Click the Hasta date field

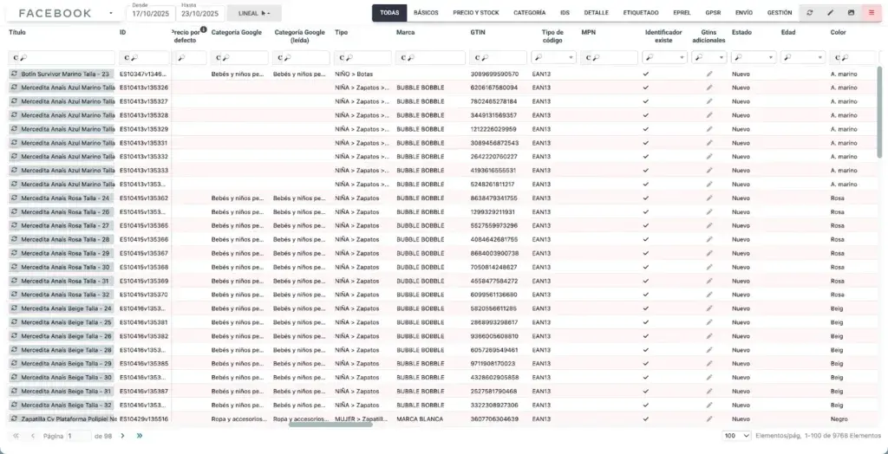pos(200,13)
